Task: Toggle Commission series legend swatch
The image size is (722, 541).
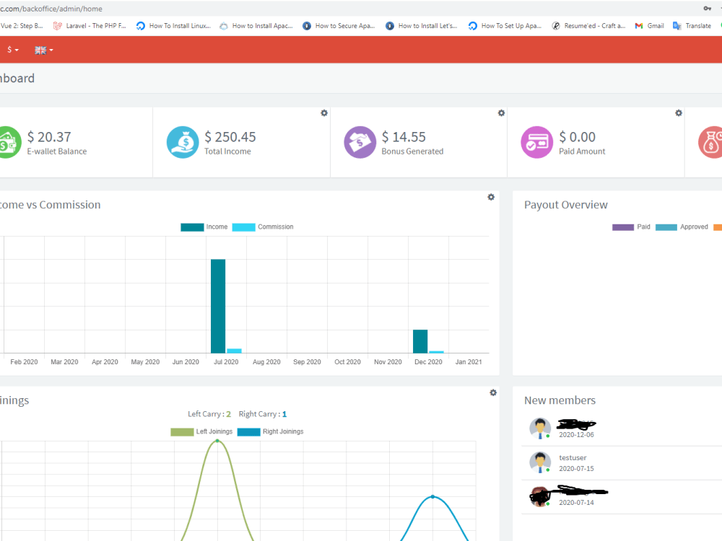Action: coord(243,226)
